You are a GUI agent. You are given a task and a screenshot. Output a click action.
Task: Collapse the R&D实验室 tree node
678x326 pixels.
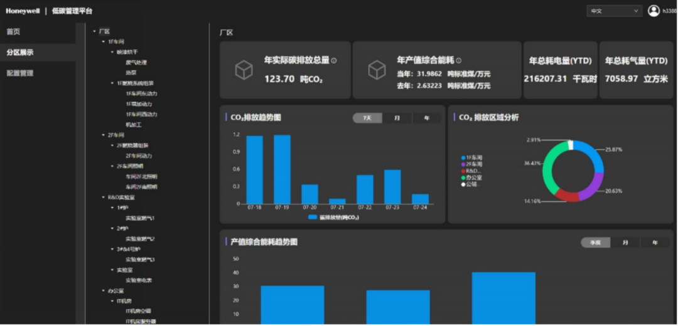(104, 197)
